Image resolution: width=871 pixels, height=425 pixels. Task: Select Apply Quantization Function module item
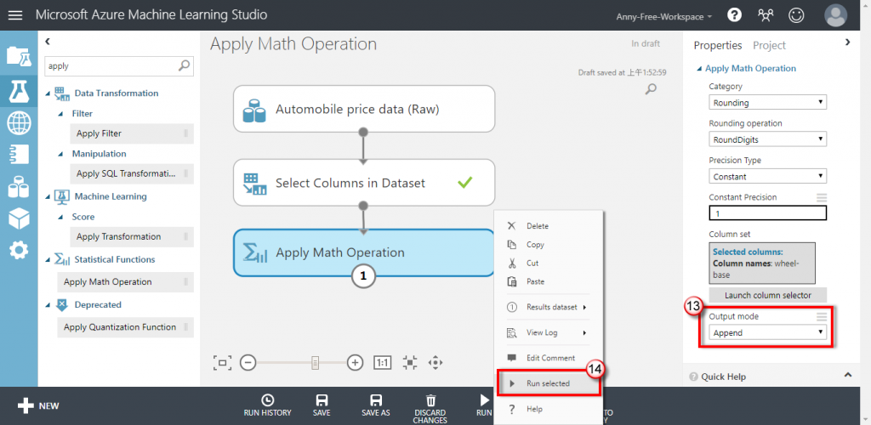(126, 327)
